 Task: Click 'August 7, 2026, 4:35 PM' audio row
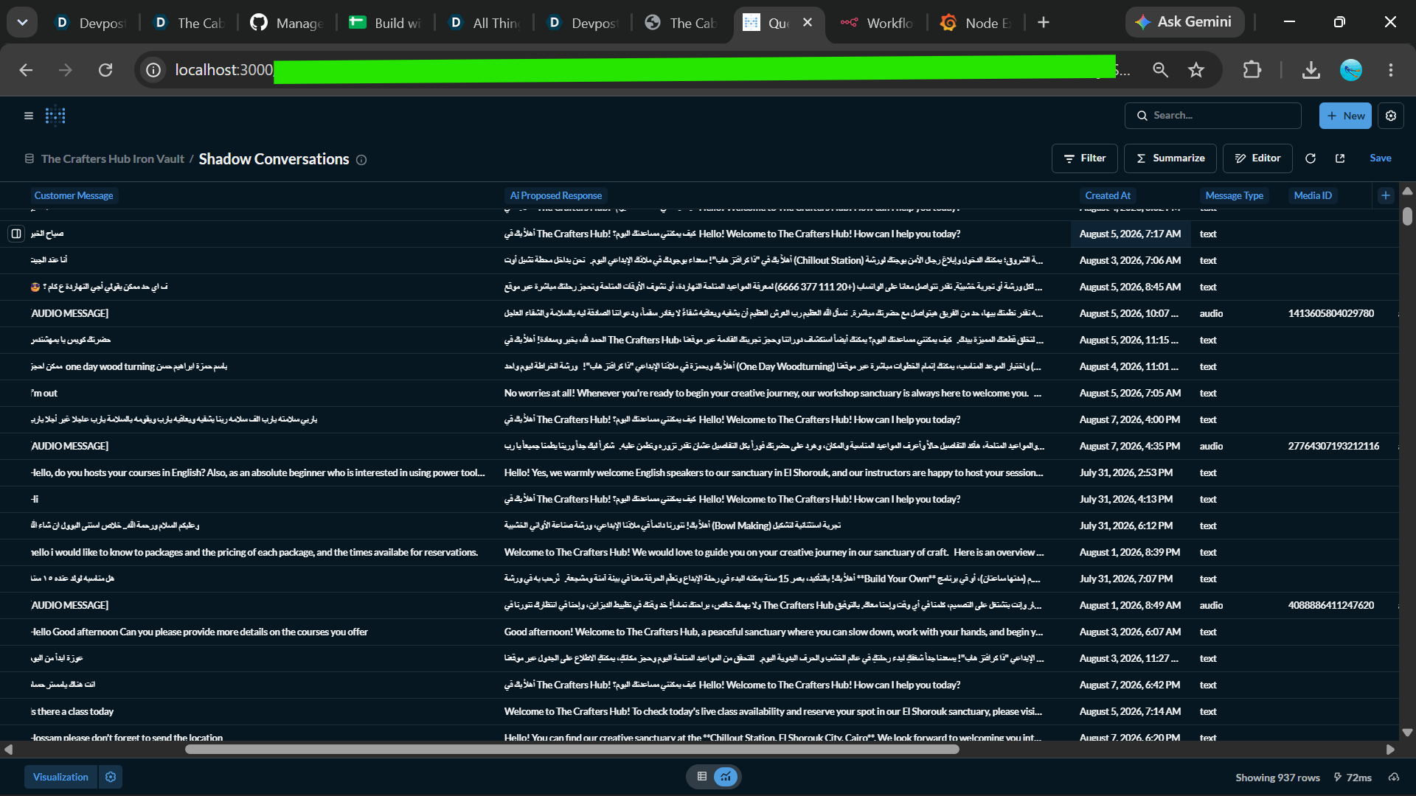pyautogui.click(x=1130, y=446)
